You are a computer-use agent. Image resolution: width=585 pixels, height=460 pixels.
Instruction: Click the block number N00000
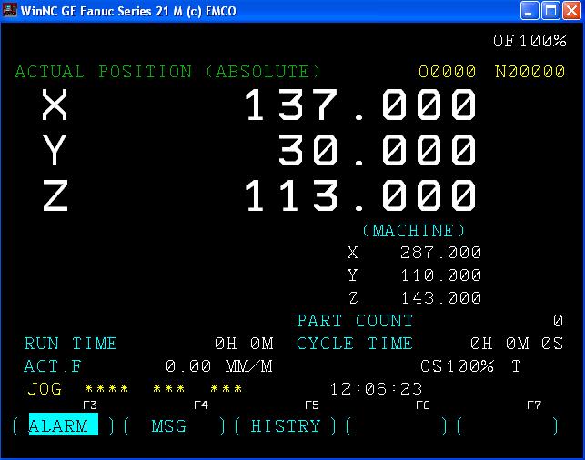tap(530, 72)
